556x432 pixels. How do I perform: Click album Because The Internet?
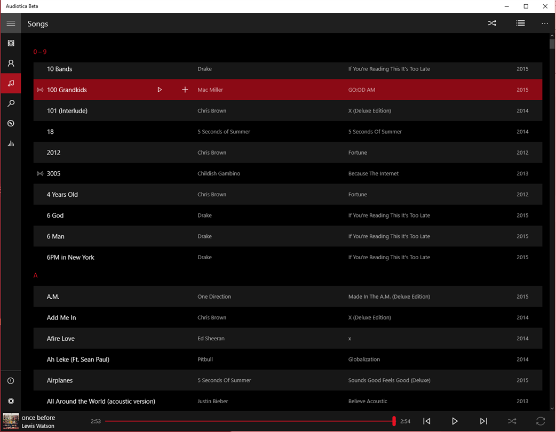coord(374,173)
